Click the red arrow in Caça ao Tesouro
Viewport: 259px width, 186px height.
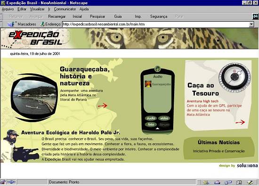tap(240, 122)
